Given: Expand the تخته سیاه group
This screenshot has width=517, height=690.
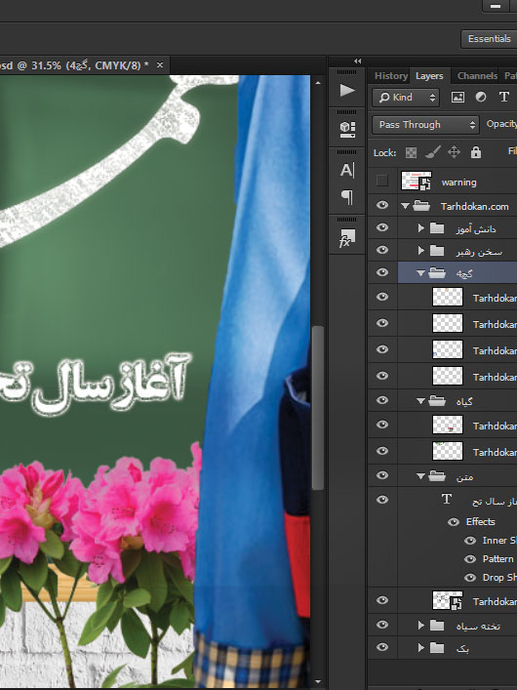Looking at the screenshot, I should pos(421,626).
